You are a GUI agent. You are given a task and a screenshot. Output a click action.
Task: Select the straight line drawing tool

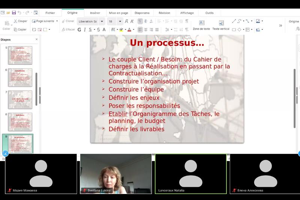click(x=234, y=21)
